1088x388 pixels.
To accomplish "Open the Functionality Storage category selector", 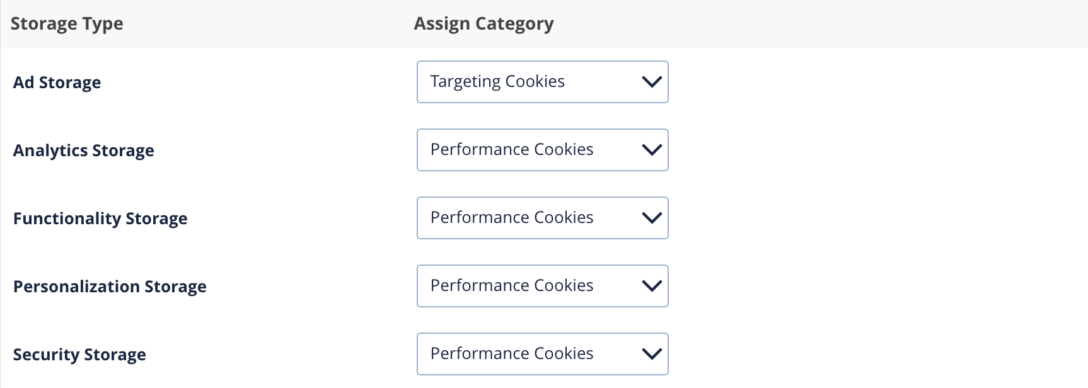I will [x=542, y=217].
